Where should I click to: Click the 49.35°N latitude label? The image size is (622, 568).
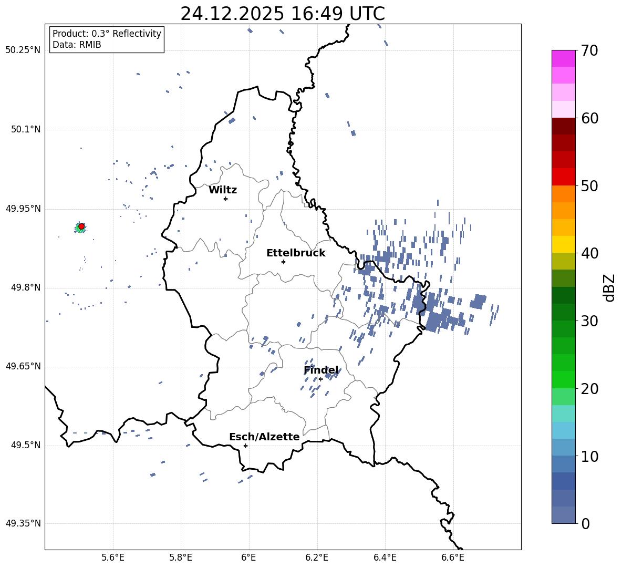click(x=23, y=523)
